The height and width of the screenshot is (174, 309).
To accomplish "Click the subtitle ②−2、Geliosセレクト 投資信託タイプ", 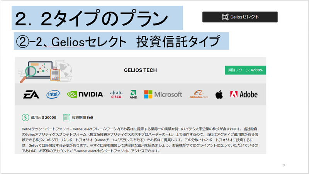I will click(x=118, y=41).
